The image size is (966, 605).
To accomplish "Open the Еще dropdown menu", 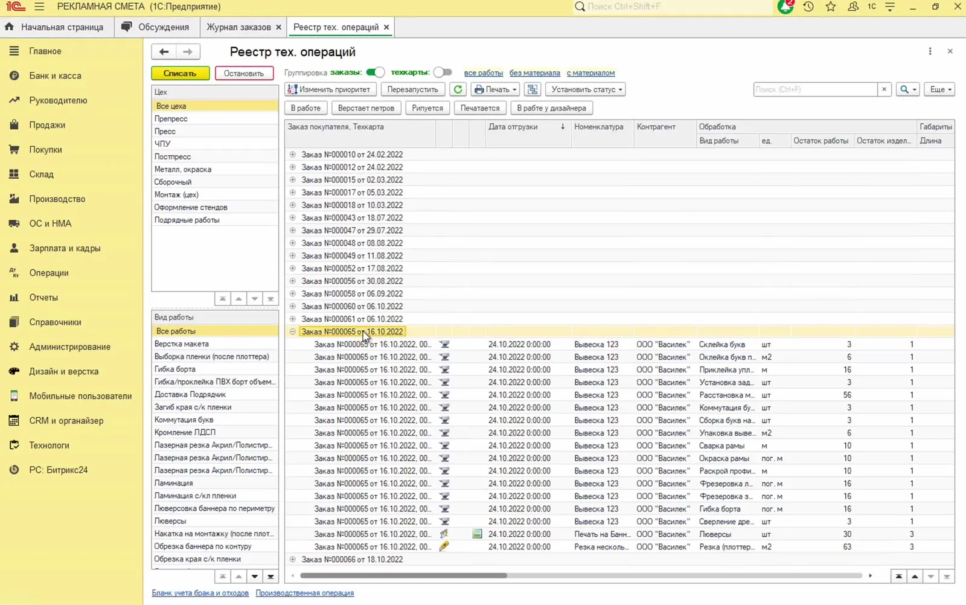I will tap(940, 89).
